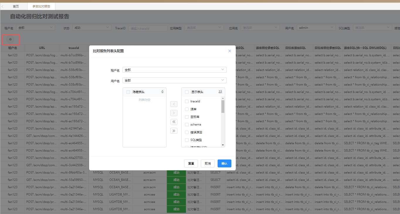400x214 pixels.
Task: Close the 比对报告列表头配置 dialog
Action: (x=230, y=51)
